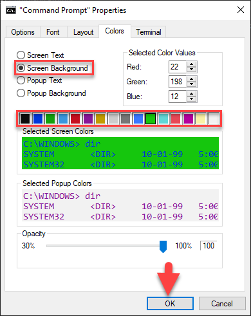This screenshot has height=316, width=251.
Task: Increase the Red value with up arrow
Action: pos(191,64)
